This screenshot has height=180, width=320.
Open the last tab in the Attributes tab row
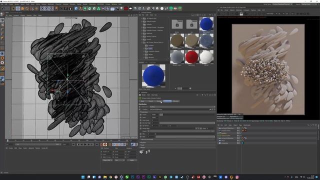(175, 101)
